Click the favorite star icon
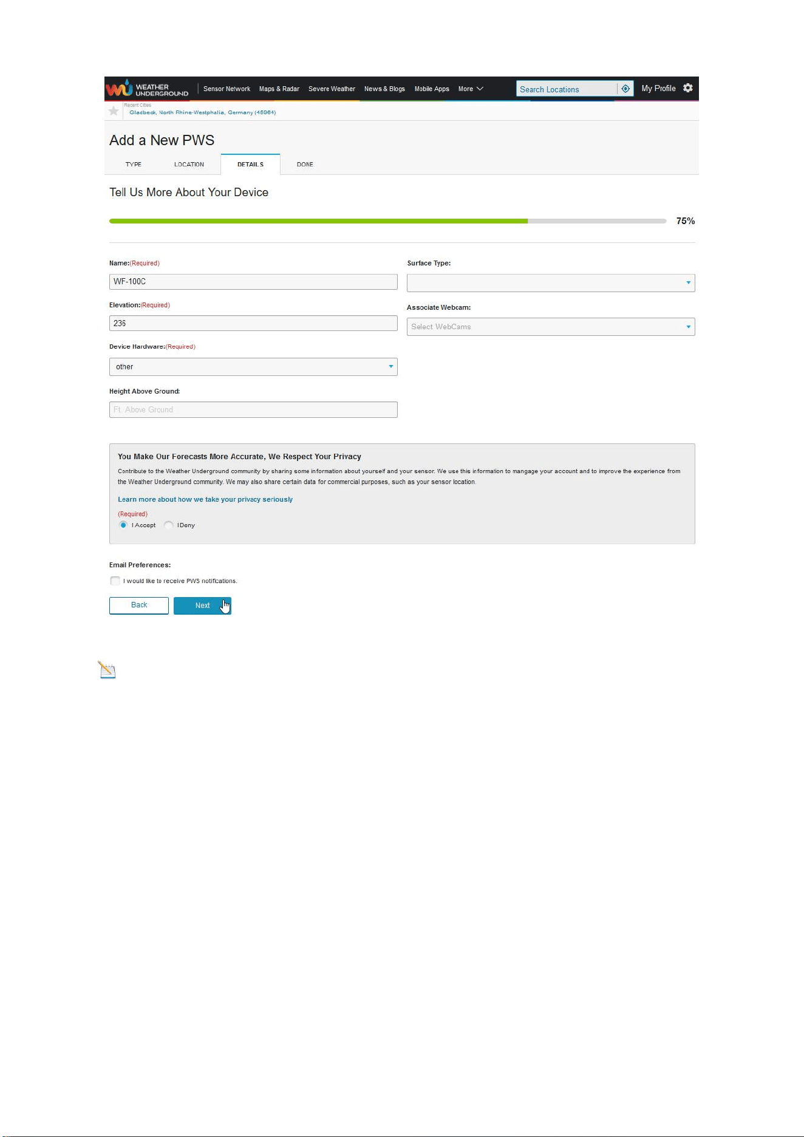The height and width of the screenshot is (1137, 804). (114, 111)
